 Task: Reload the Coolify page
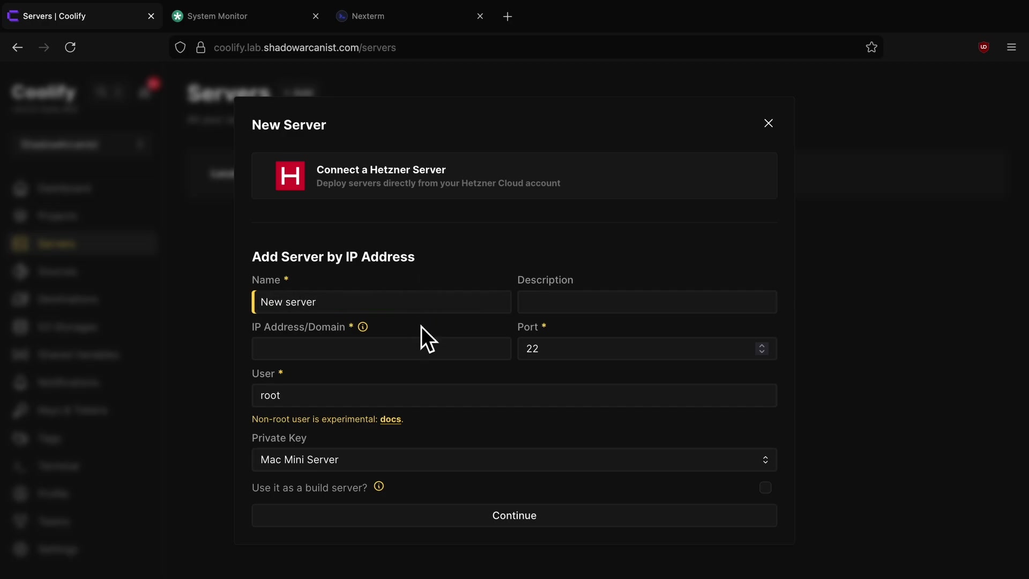(70, 47)
